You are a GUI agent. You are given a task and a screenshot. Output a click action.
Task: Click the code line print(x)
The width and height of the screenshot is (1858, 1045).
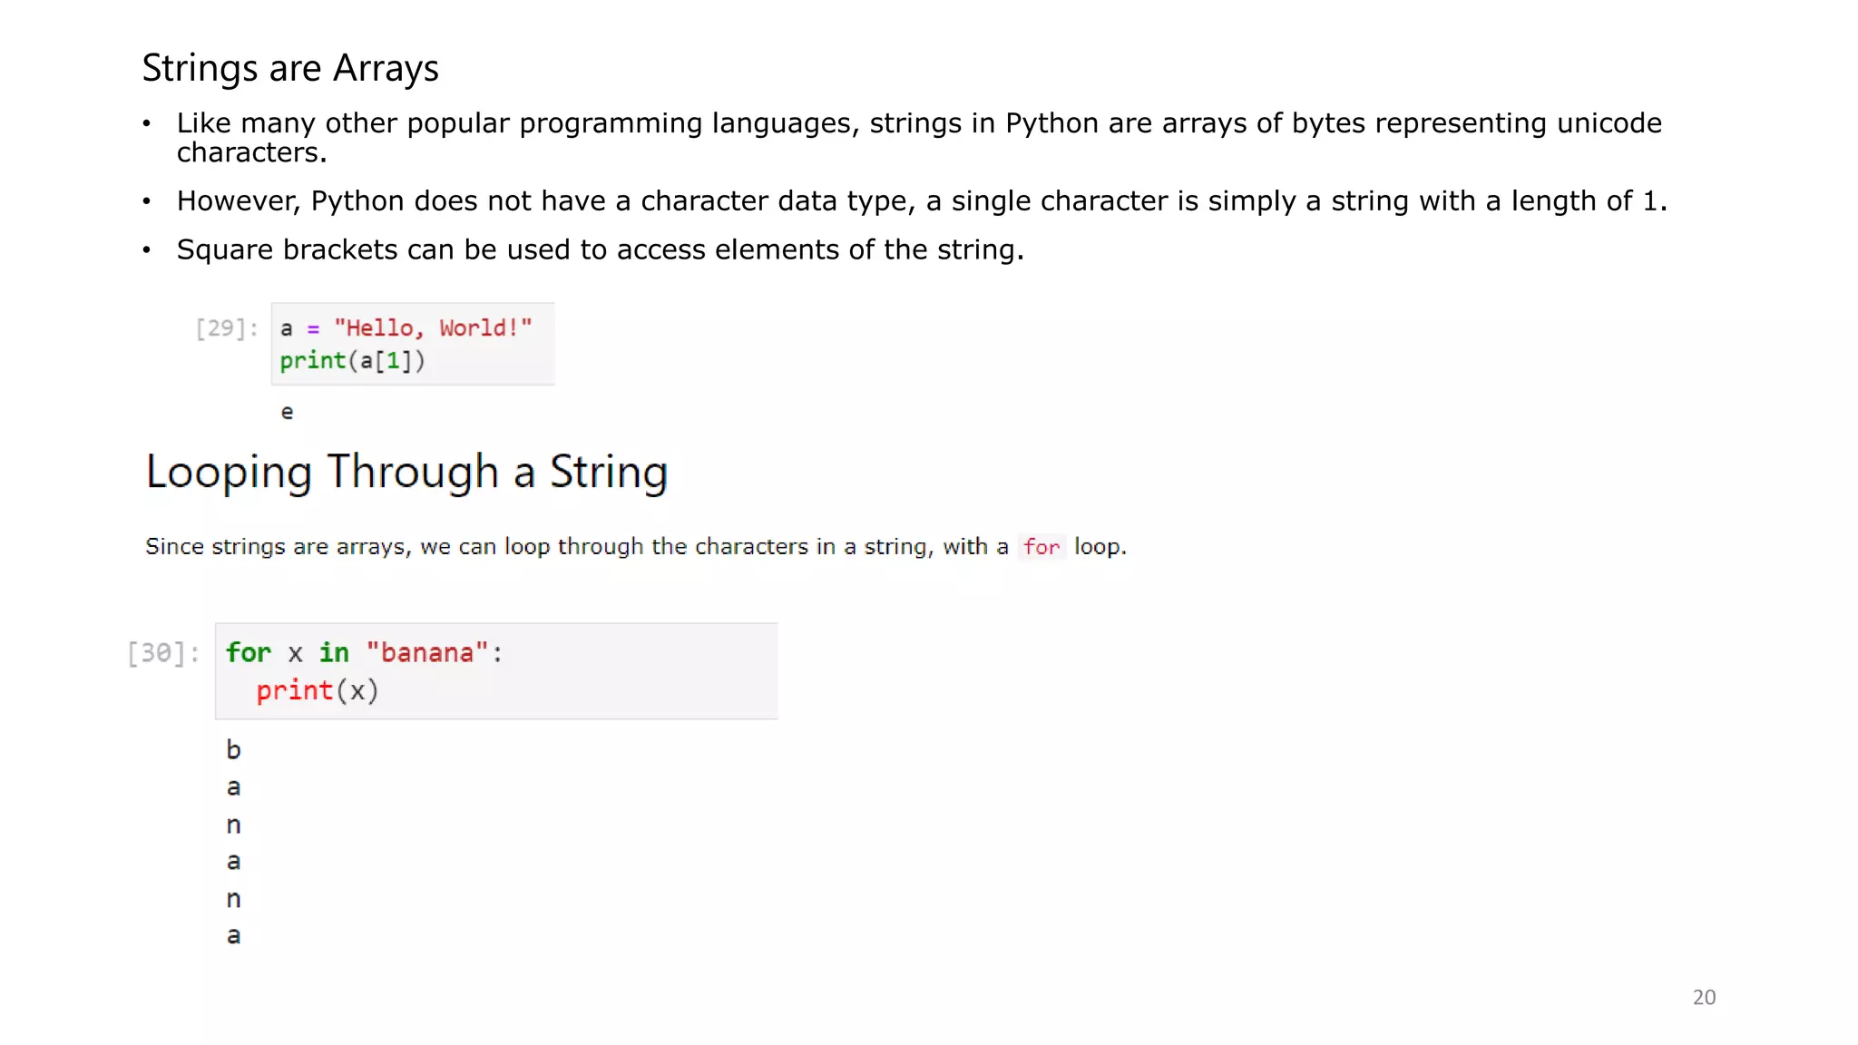317,691
